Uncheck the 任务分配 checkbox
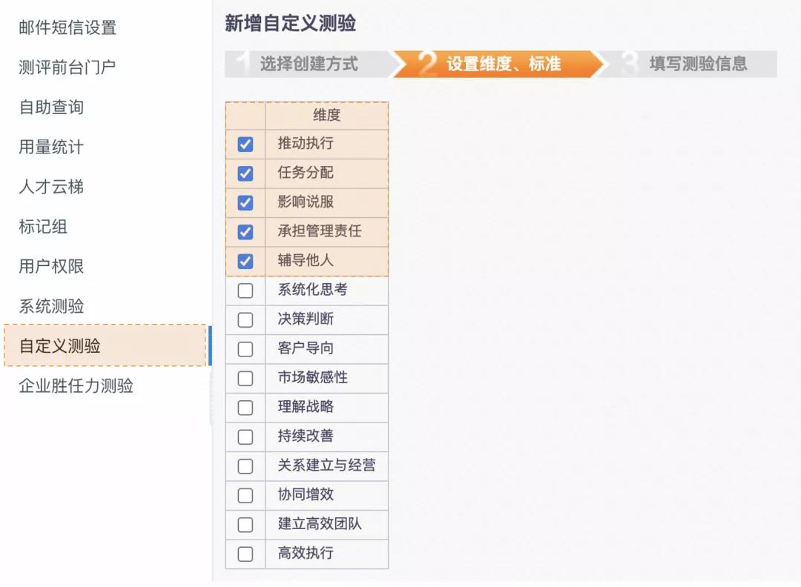Viewport: 801px width, 587px height. [245, 173]
